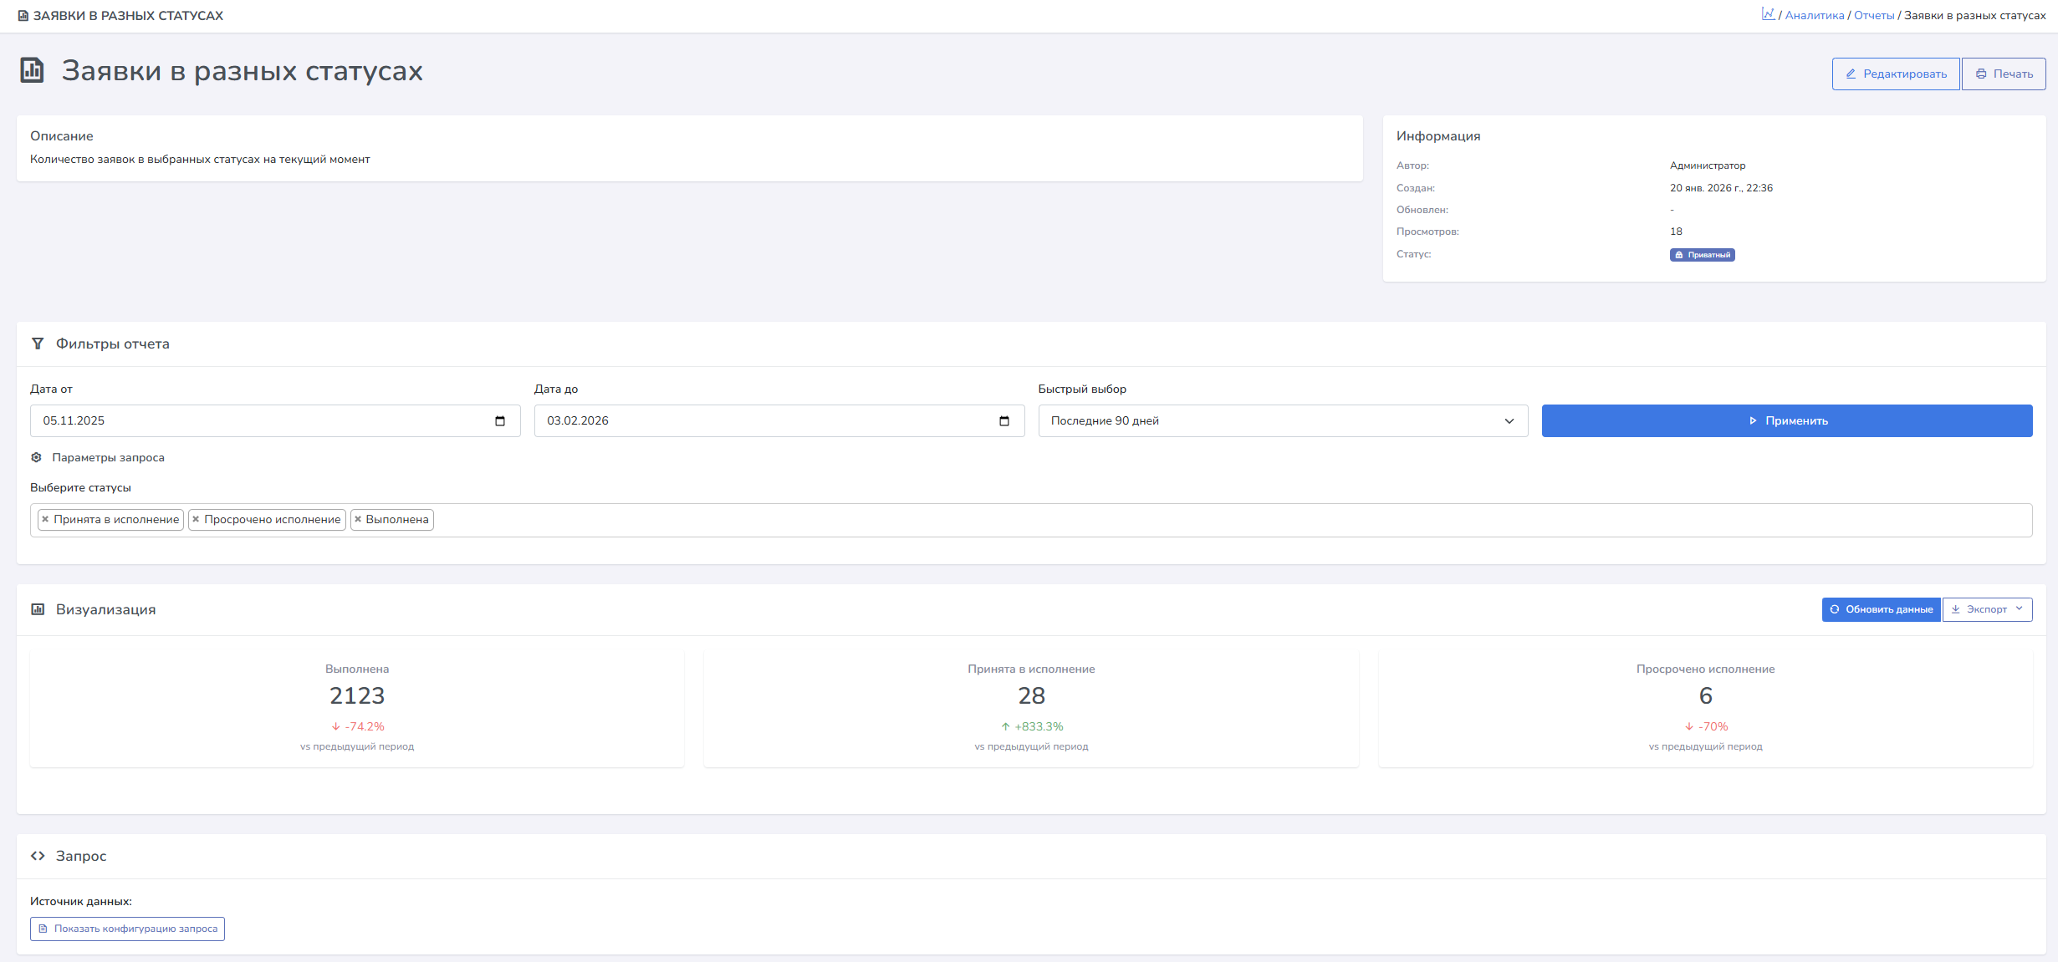Click Редактировать button
Viewport: 2058px width, 962px height.
[x=1895, y=74]
